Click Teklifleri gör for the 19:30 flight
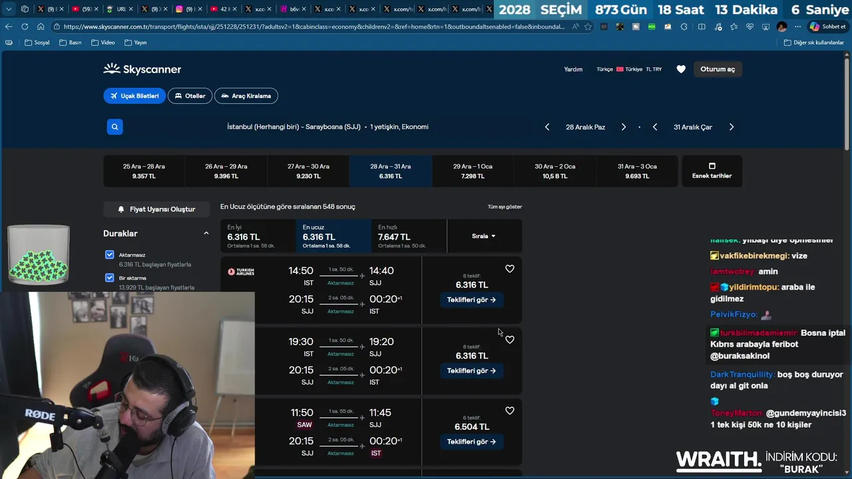 (x=471, y=371)
